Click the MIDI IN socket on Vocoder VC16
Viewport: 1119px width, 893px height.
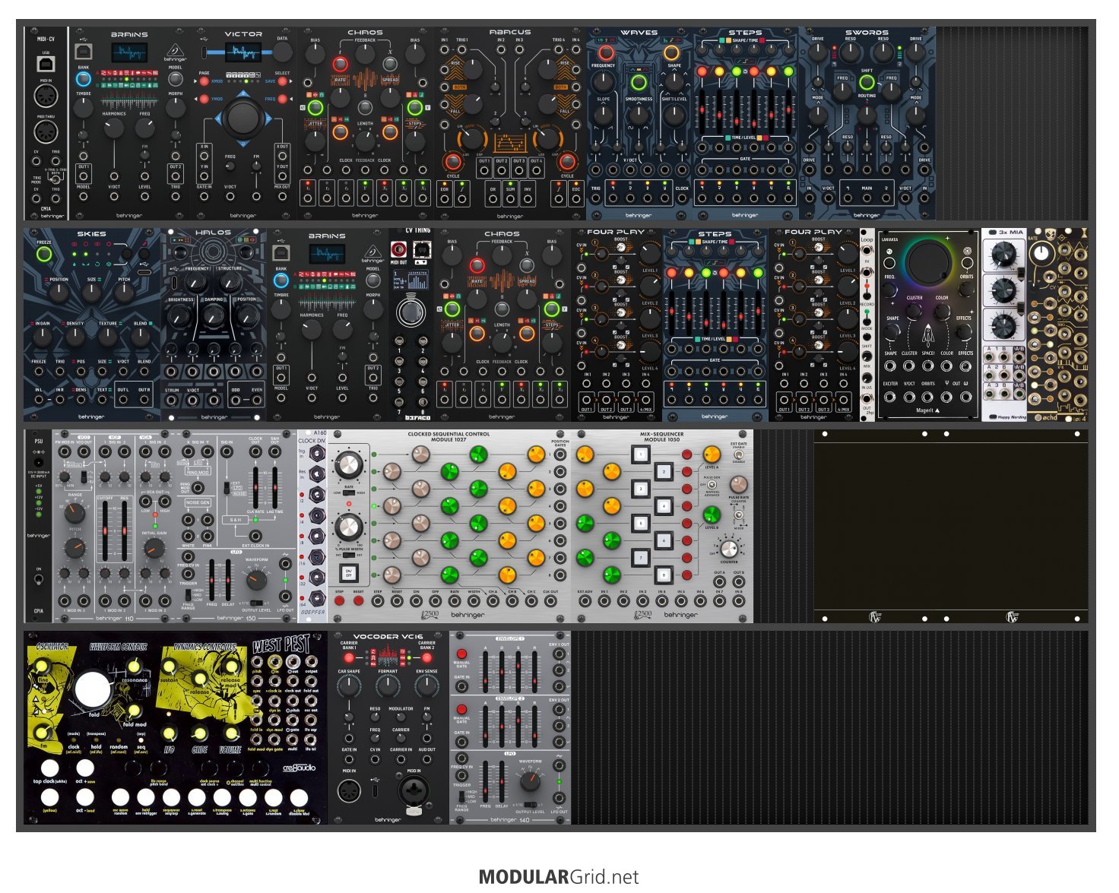click(349, 790)
